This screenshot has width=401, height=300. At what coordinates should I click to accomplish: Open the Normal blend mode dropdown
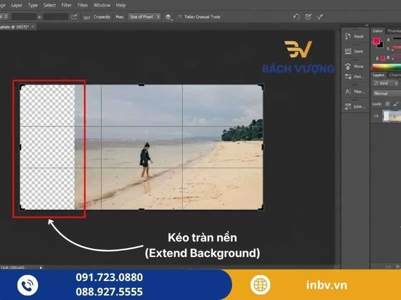click(386, 93)
